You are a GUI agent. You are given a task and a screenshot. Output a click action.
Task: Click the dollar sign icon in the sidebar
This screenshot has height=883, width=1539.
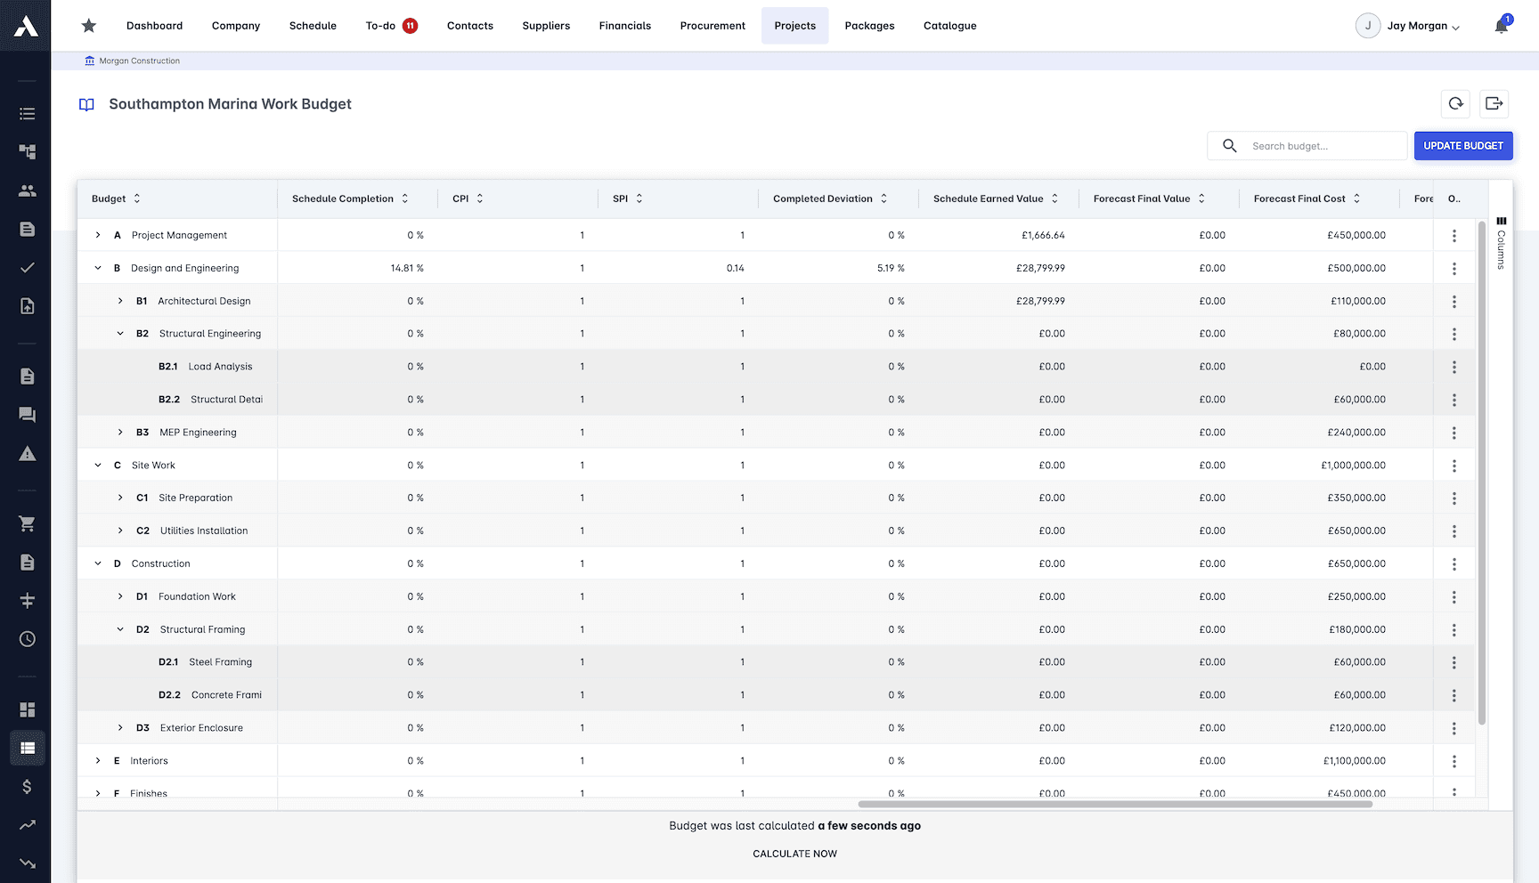click(26, 787)
